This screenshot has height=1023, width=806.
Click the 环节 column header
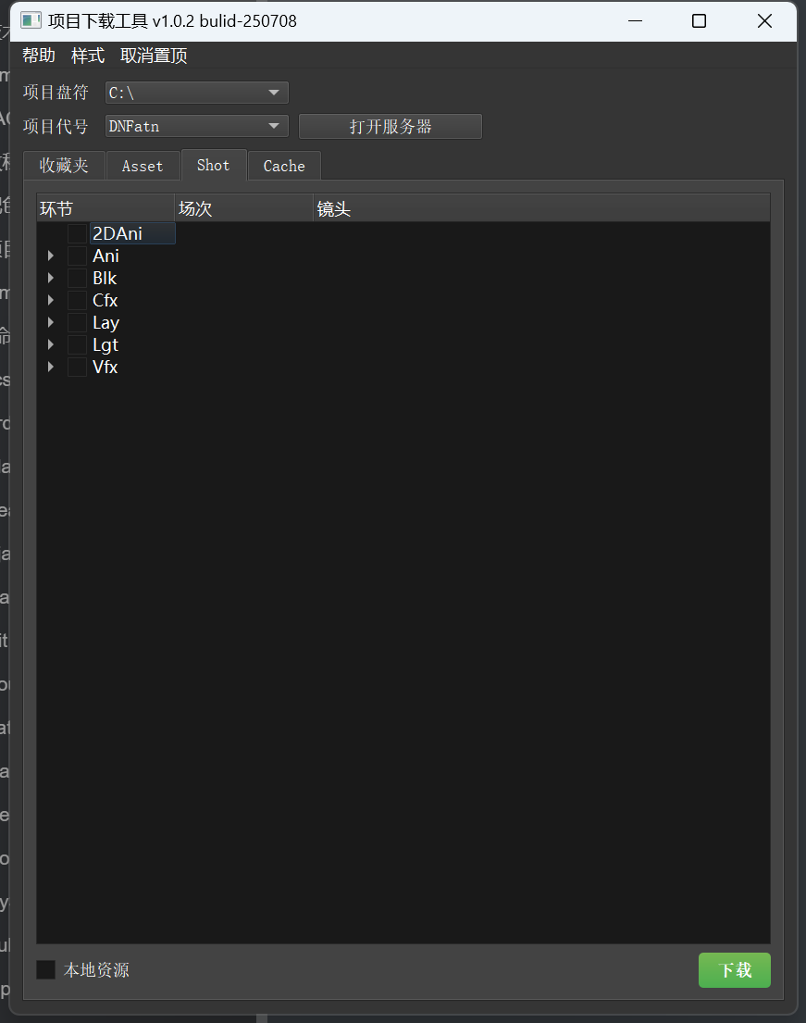click(105, 209)
